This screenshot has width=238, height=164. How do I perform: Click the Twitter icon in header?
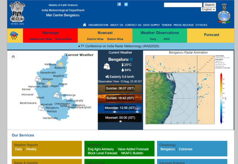tap(126, 4)
